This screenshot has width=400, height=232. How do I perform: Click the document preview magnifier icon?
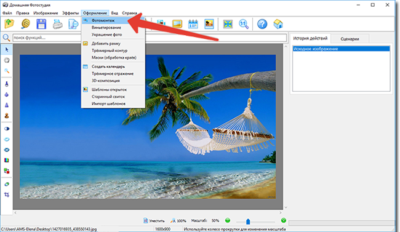click(x=73, y=24)
